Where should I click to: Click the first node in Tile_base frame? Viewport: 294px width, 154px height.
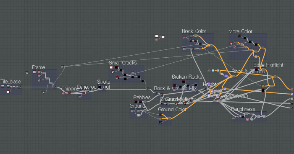(x=3, y=86)
